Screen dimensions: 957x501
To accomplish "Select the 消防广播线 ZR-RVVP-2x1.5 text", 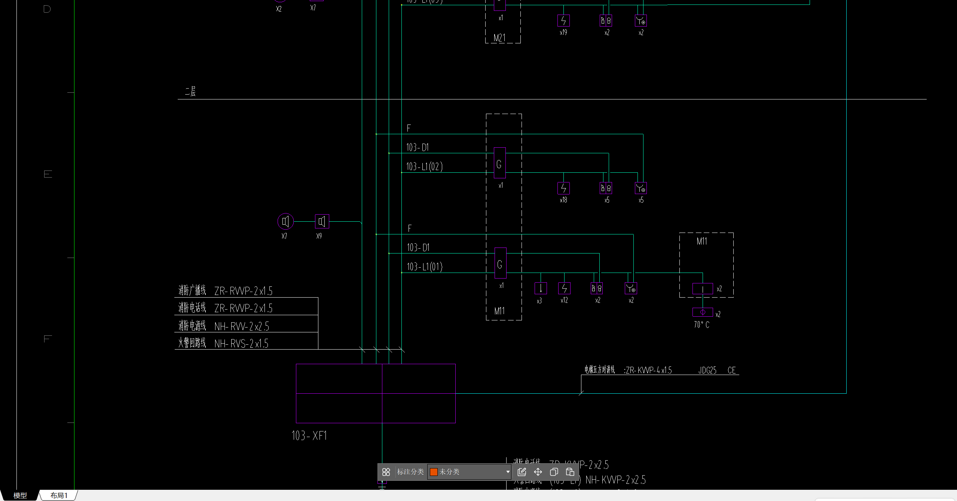I will coord(225,291).
